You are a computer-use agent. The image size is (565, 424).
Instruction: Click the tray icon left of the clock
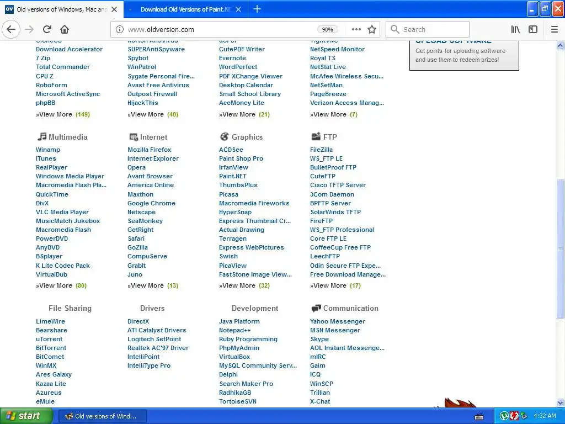(x=524, y=416)
